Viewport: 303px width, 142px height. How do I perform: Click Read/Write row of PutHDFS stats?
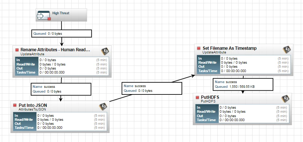242,112
